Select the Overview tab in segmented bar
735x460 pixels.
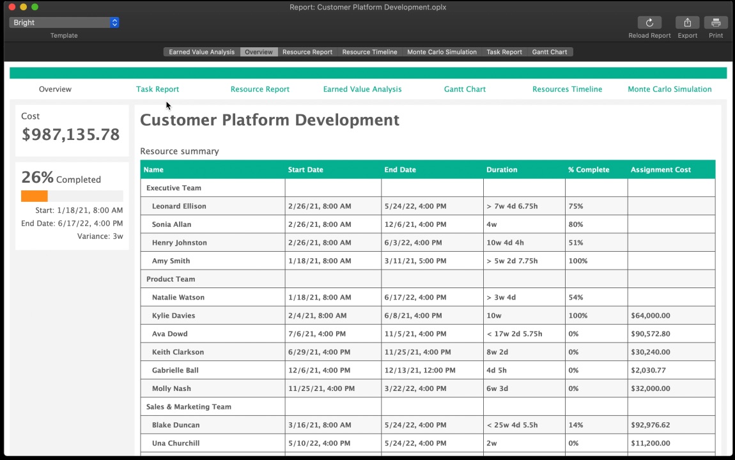(x=259, y=52)
